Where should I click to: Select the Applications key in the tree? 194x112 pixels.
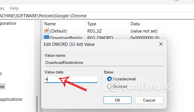point(11,99)
